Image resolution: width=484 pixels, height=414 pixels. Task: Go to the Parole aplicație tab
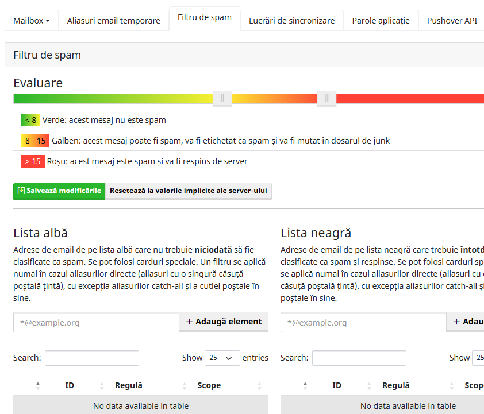click(381, 21)
